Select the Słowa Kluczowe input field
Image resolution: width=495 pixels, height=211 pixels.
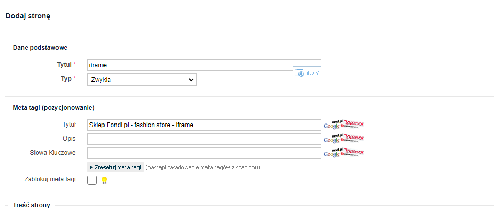tap(204, 153)
